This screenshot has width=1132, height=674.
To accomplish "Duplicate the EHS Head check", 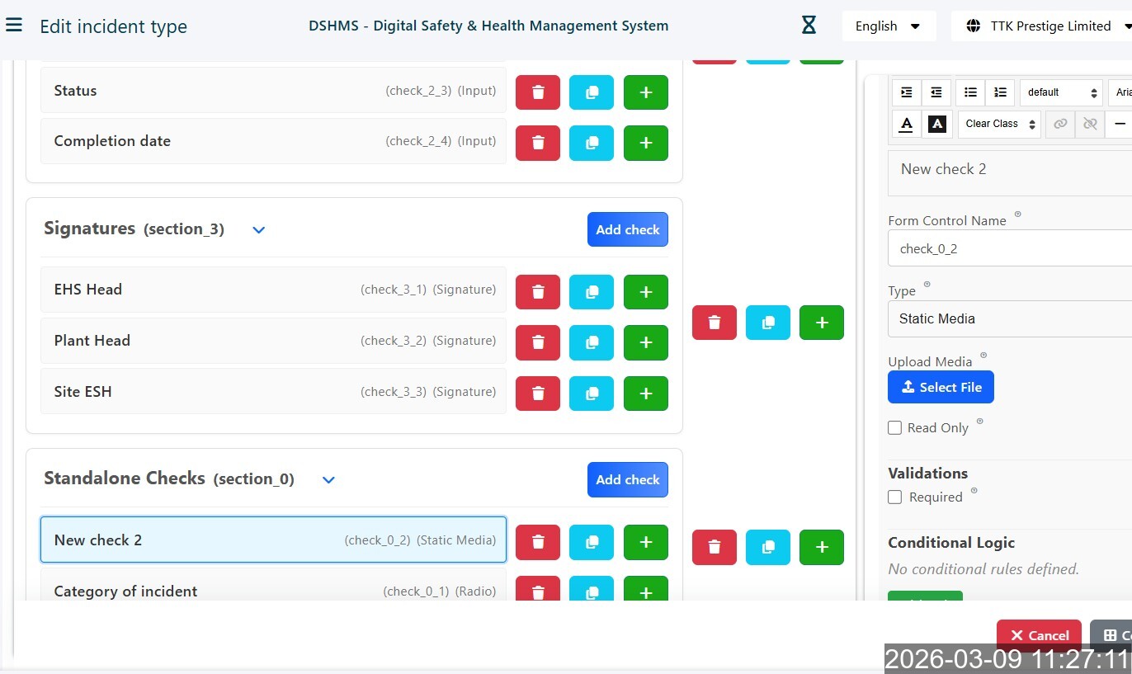I will 592,292.
